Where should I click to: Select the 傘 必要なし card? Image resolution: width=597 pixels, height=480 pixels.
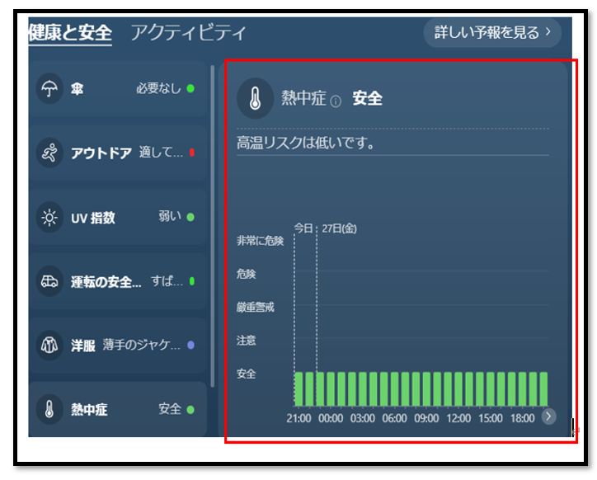tap(118, 89)
